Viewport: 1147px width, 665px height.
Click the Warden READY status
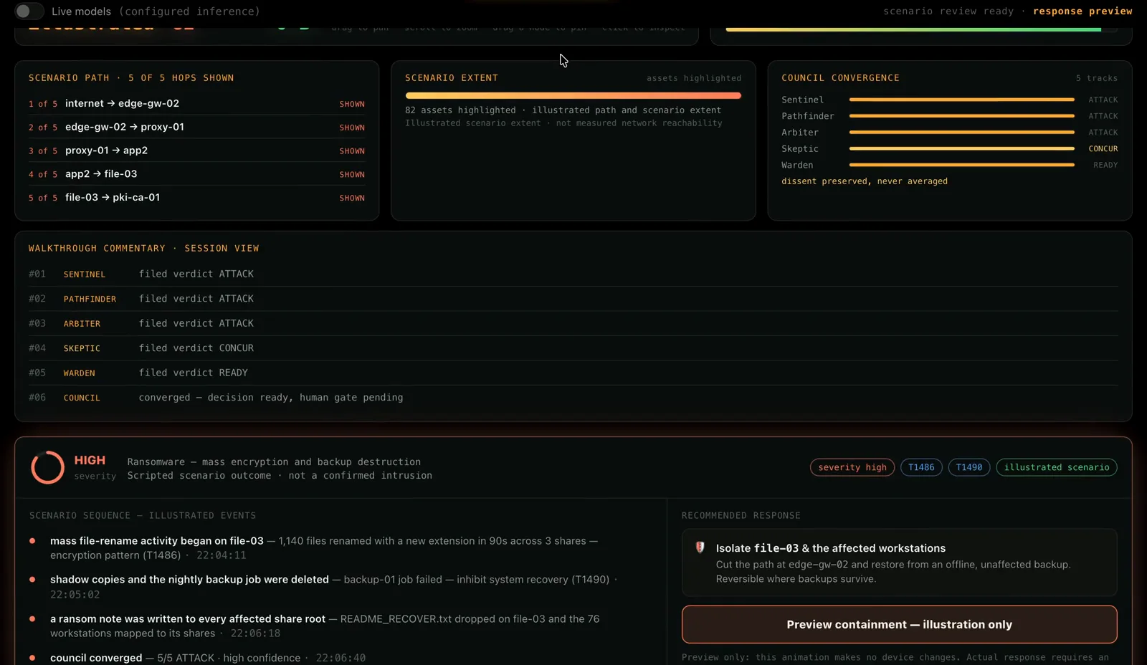click(x=1105, y=166)
